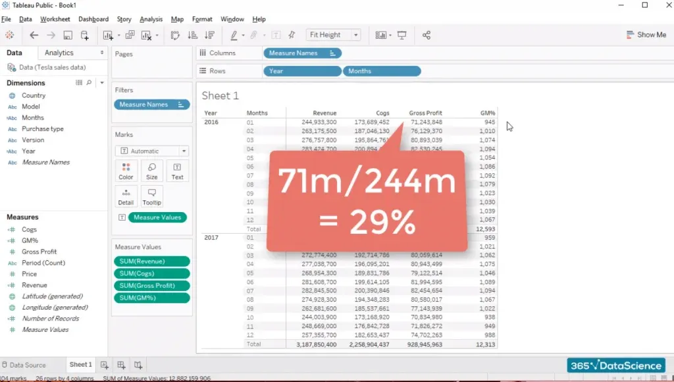Switch to the Analytics tab
The image size is (674, 382).
(x=59, y=53)
